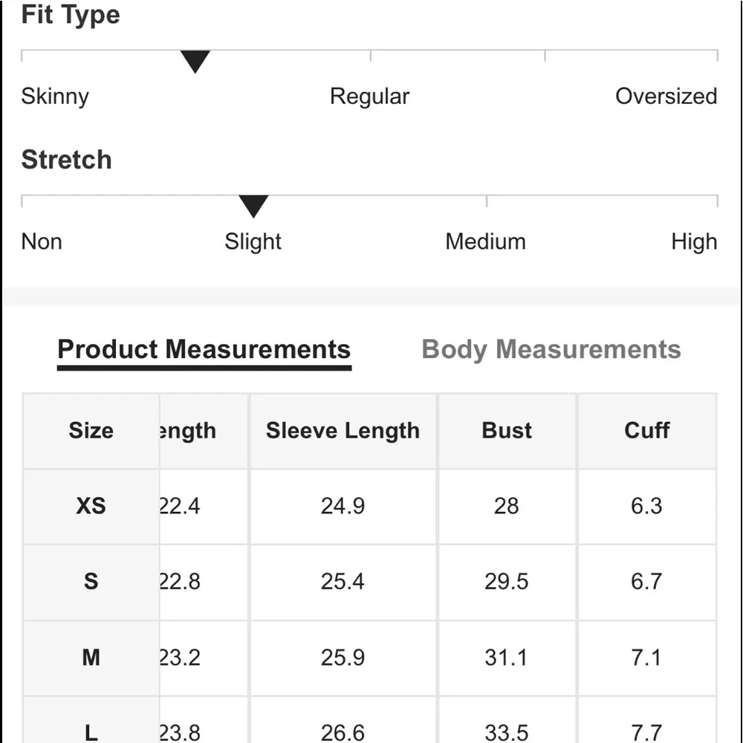Image resolution: width=743 pixels, height=743 pixels.
Task: Click the Regular label on Fit Type scale
Action: [x=369, y=97]
